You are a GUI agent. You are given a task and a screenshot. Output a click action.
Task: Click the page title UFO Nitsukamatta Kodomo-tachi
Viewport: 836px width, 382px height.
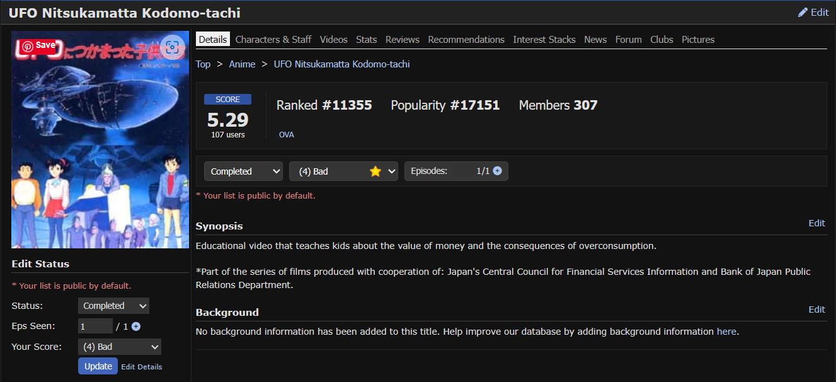tap(125, 13)
